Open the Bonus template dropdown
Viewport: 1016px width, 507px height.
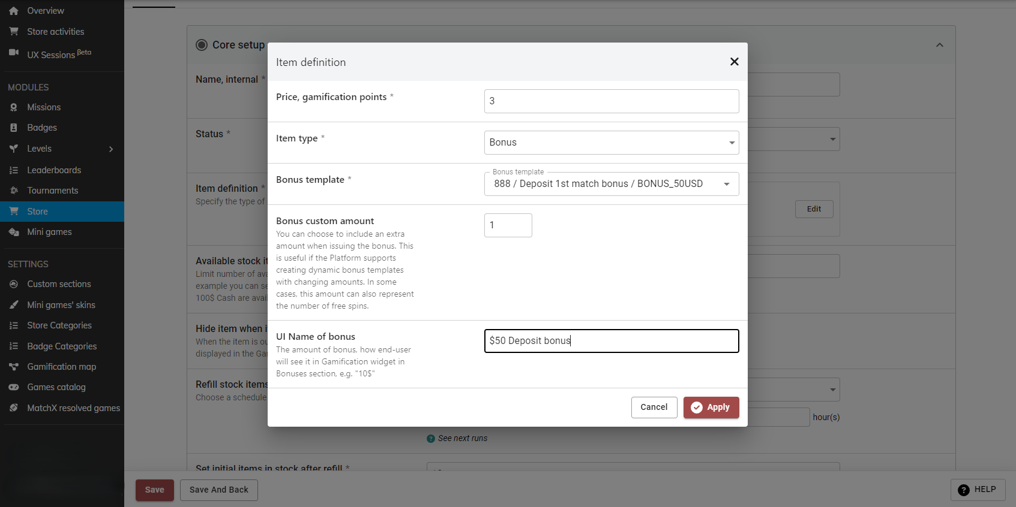click(x=611, y=184)
